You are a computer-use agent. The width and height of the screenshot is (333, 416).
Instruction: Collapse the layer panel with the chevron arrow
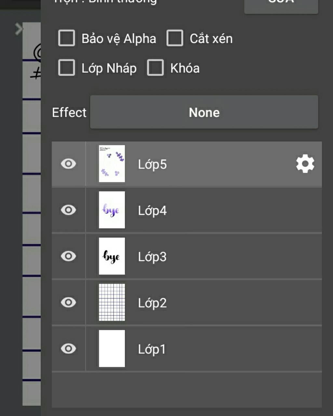click(19, 29)
